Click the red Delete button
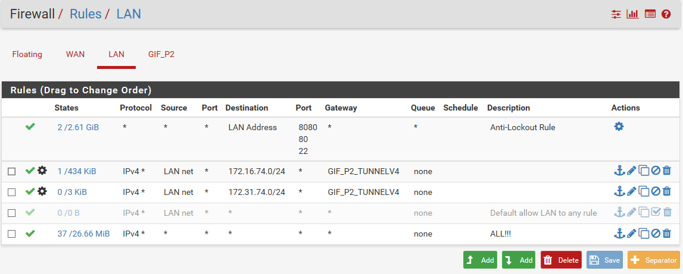Image resolution: width=683 pixels, height=274 pixels. (x=561, y=260)
